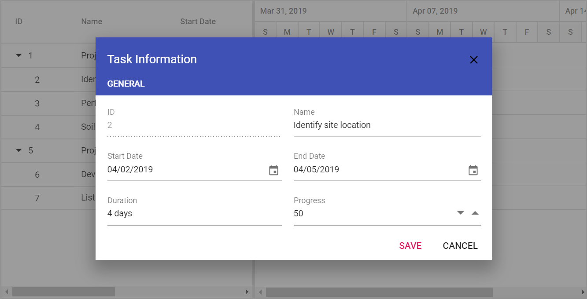Viewport: 587px width, 299px height.
Task: Save the task changes
Action: 410,246
